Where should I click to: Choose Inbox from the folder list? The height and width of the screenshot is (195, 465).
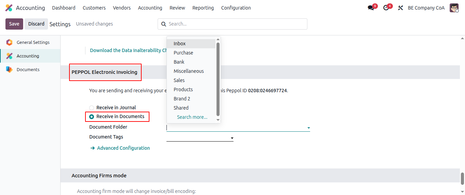pyautogui.click(x=192, y=44)
